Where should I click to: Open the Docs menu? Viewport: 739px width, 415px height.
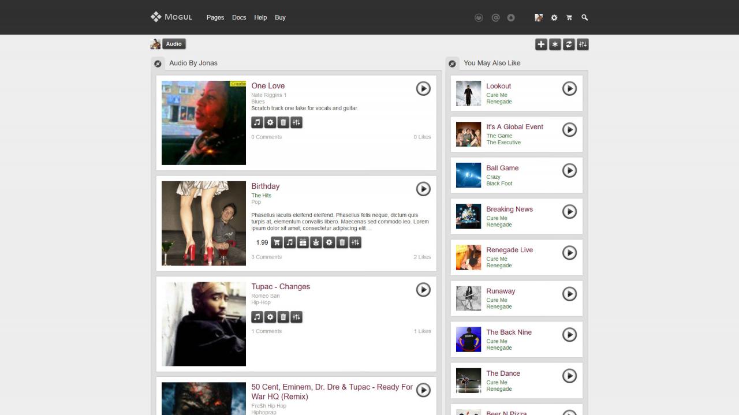tap(239, 17)
